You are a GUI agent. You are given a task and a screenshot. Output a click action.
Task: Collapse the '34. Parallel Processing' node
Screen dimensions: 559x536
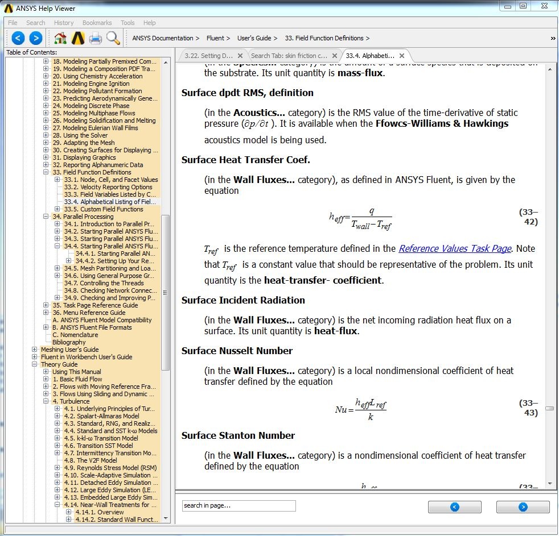(46, 217)
